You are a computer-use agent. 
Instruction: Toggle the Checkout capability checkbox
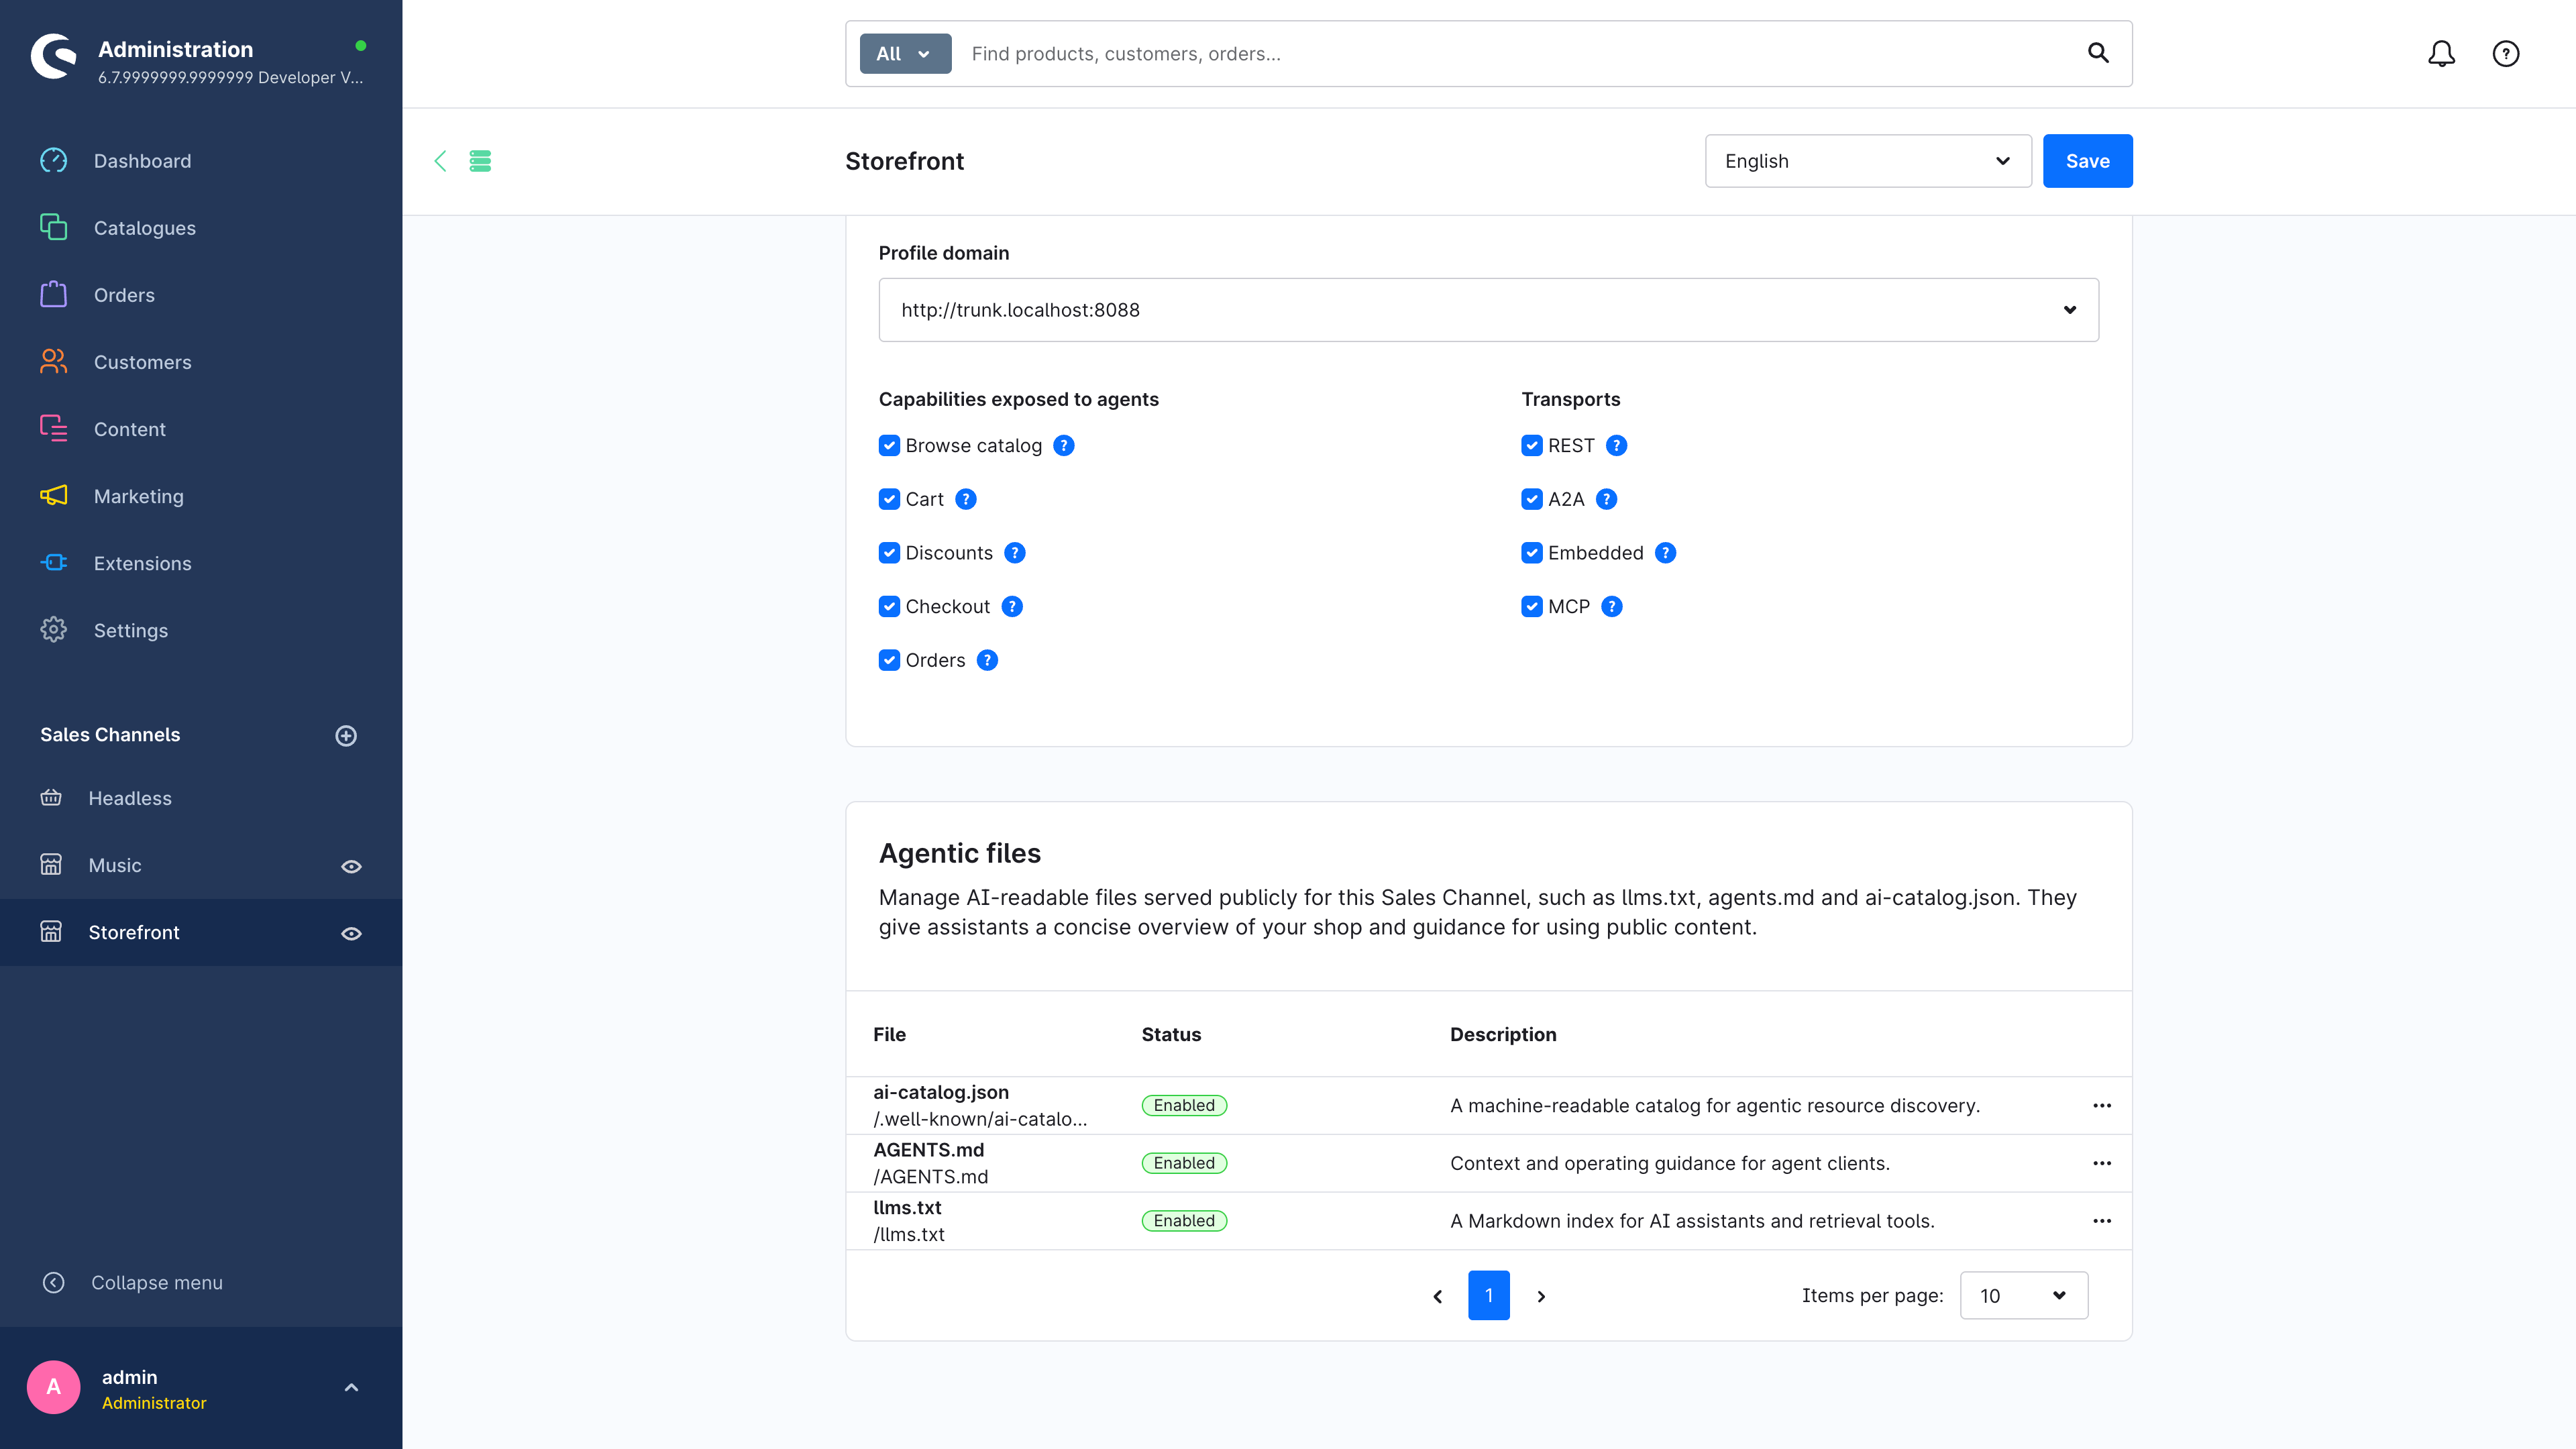(889, 607)
